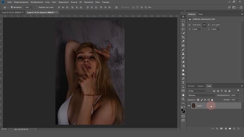The height and width of the screenshot is (137, 244).
Task: Select the Lasso tool
Action: [x=183, y=29]
